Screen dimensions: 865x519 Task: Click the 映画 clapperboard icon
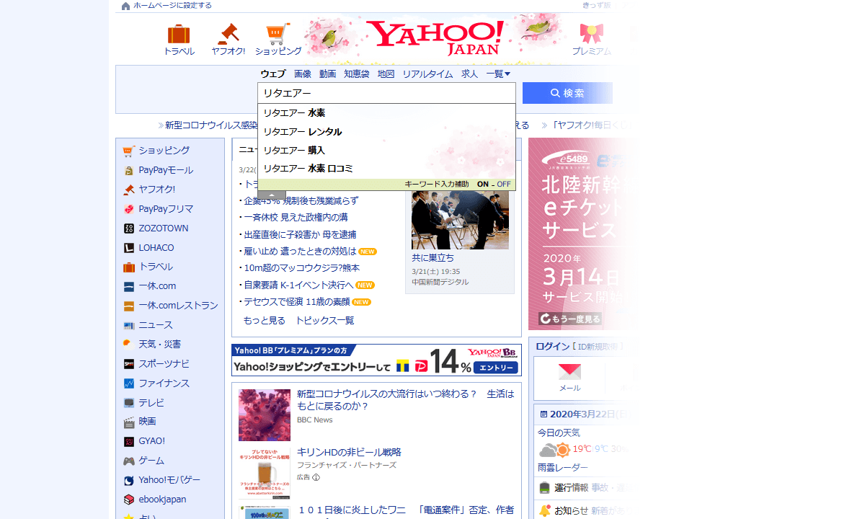click(129, 422)
